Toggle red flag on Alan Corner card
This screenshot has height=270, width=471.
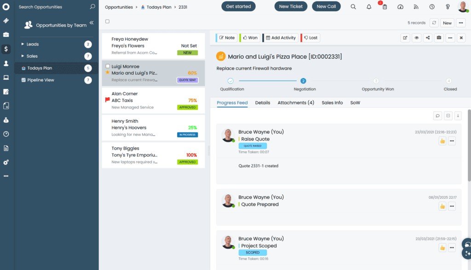click(x=107, y=100)
